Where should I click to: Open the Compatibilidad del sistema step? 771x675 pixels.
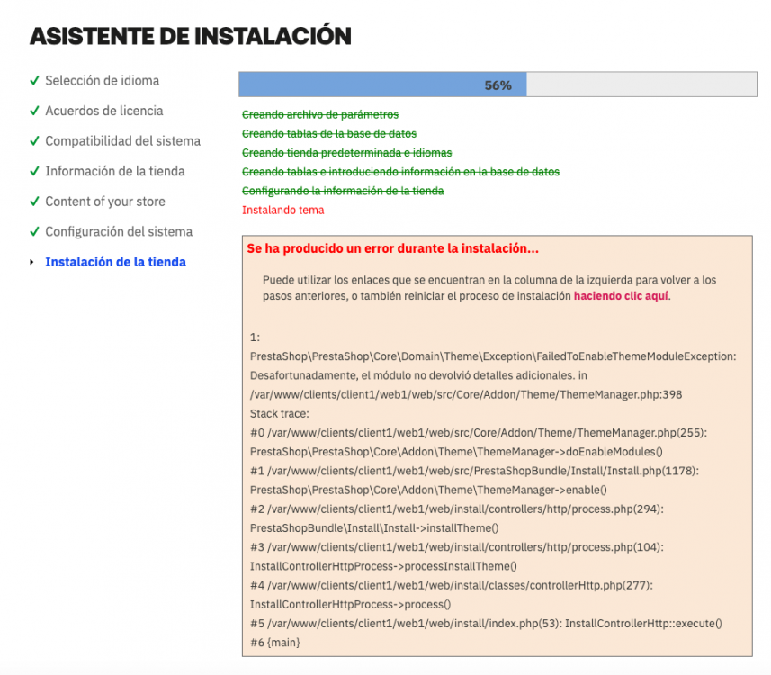122,141
